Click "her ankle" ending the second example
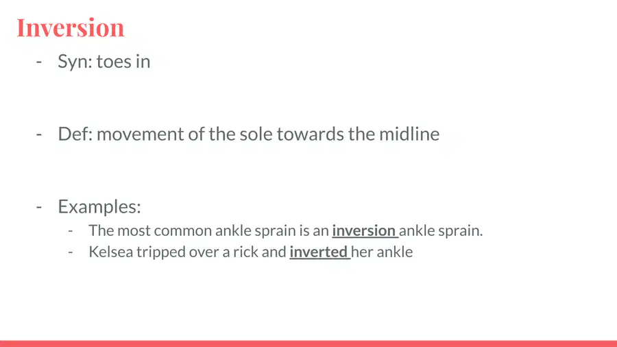The width and height of the screenshot is (617, 347). (382, 252)
